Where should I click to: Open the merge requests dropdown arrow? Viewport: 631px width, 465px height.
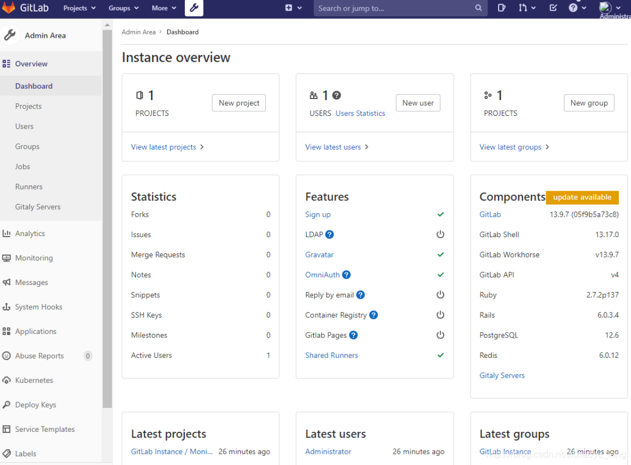533,8
